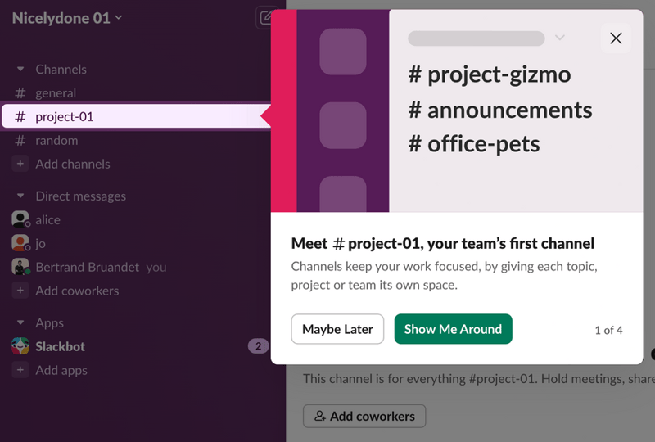Screen dimensions: 655x442
Task: Close the onboarding tour popup
Action: pos(616,38)
